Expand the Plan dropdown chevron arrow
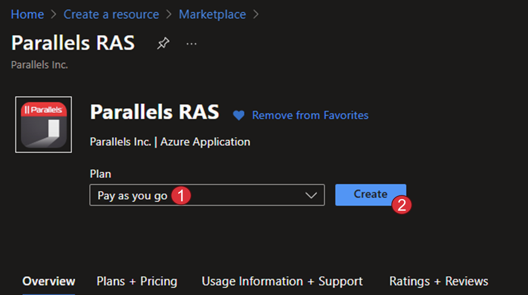Viewport: 528px width, 295px height. pyautogui.click(x=311, y=195)
